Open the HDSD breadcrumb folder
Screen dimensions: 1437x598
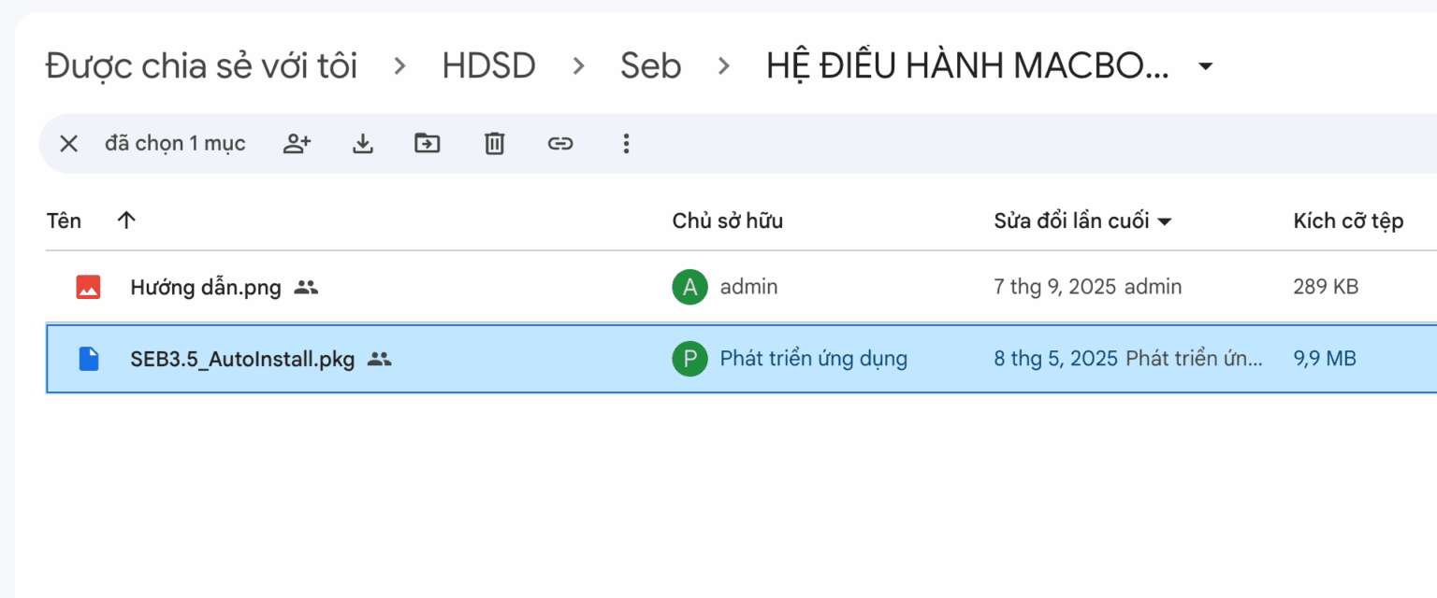pos(488,65)
